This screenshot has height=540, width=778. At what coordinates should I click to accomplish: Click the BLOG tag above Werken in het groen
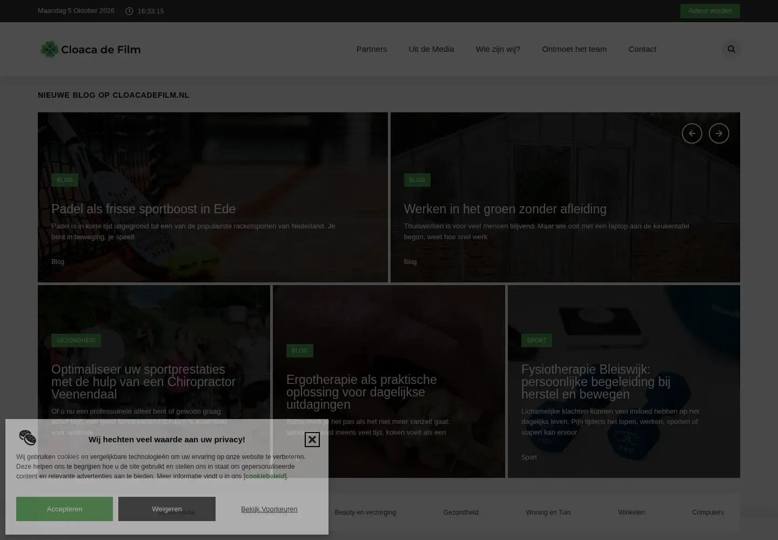417,180
